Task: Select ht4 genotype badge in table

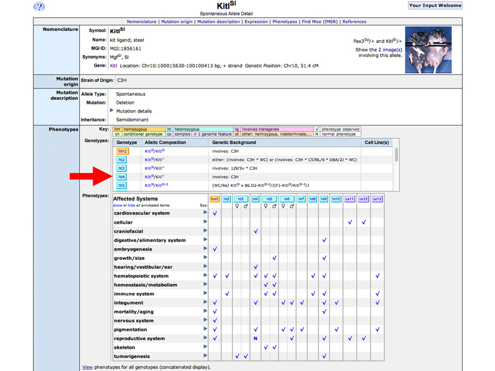Action: pos(121,177)
